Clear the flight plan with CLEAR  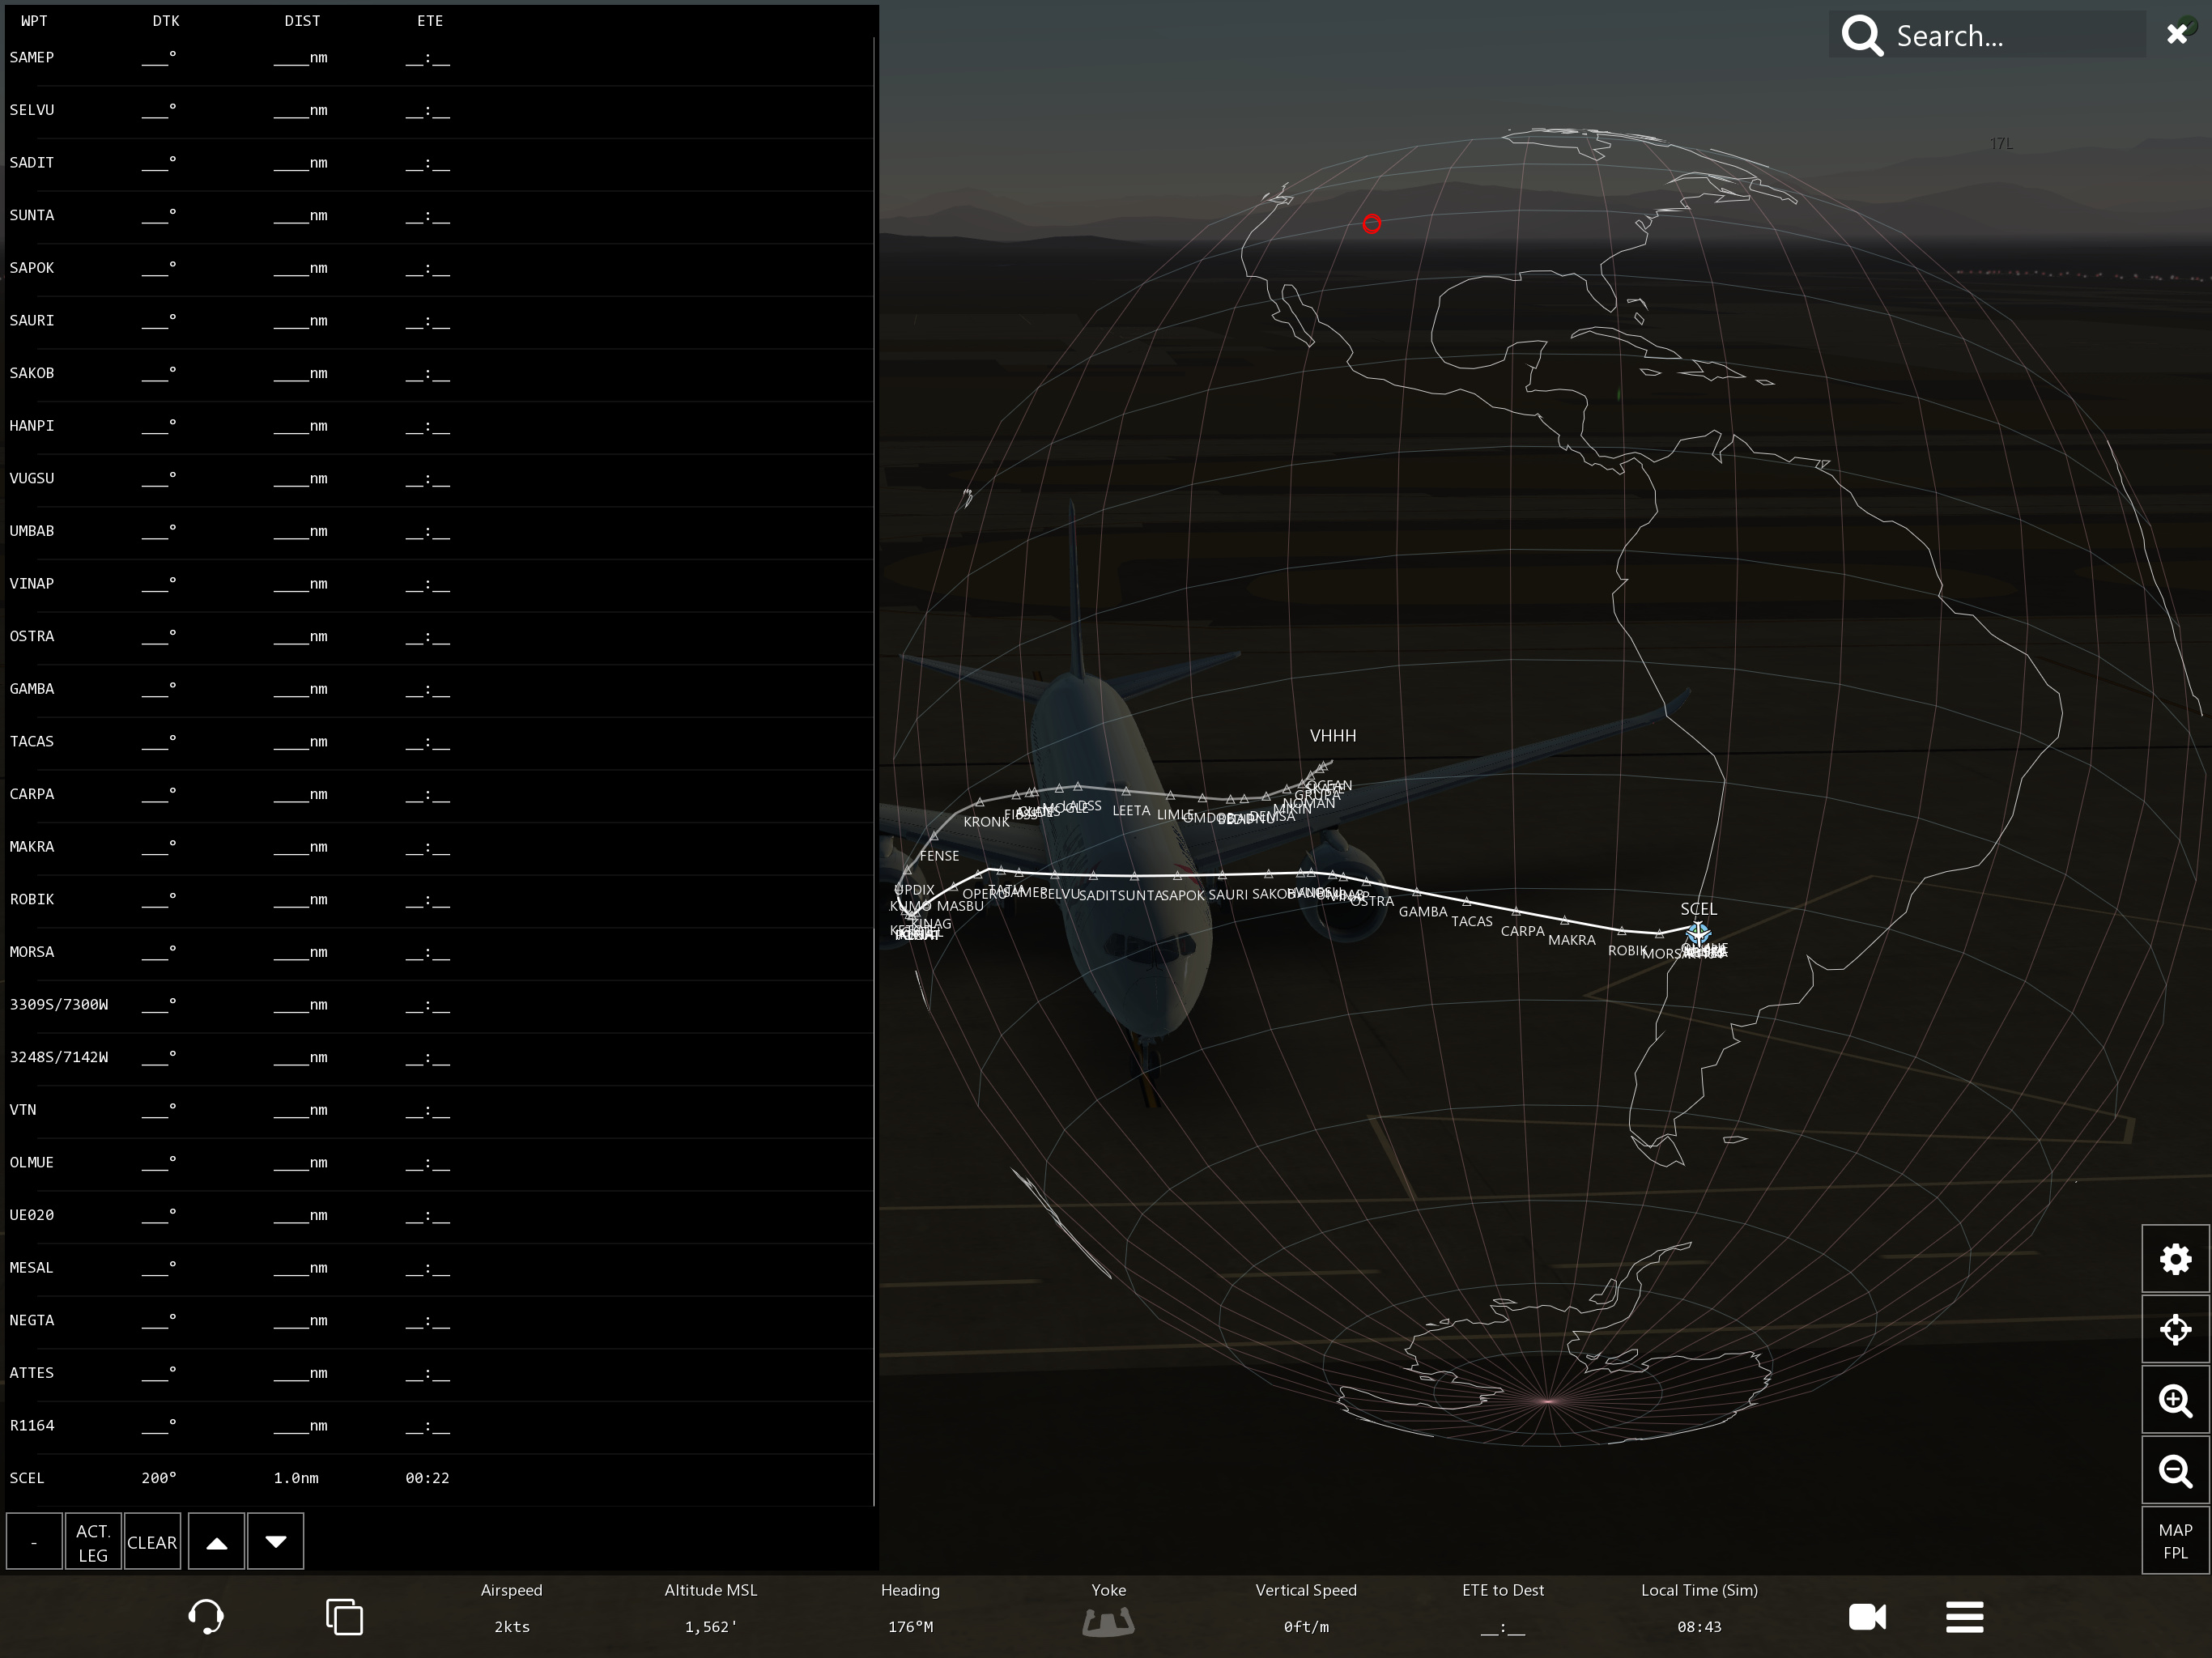click(x=152, y=1542)
